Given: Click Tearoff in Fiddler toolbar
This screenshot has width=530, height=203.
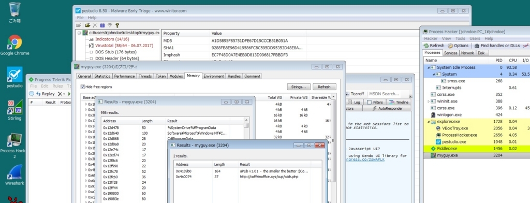Looking at the screenshot, I should click(x=355, y=94).
